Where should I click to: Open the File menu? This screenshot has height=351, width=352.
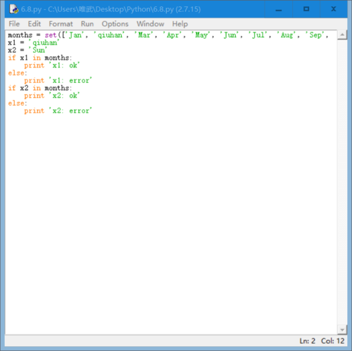pos(14,24)
